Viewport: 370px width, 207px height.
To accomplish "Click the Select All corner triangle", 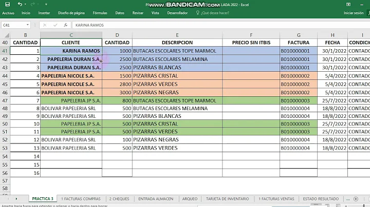I will pyautogui.click(x=7, y=35).
